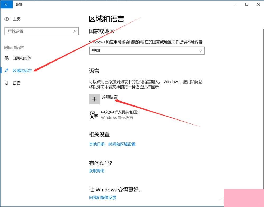The image size is (264, 207).
Task: Close the settings window
Action: pyautogui.click(x=258, y=4)
